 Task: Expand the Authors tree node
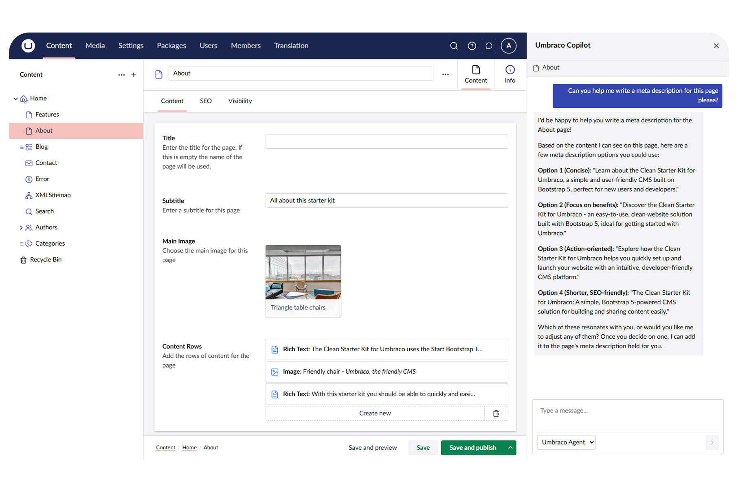[21, 228]
